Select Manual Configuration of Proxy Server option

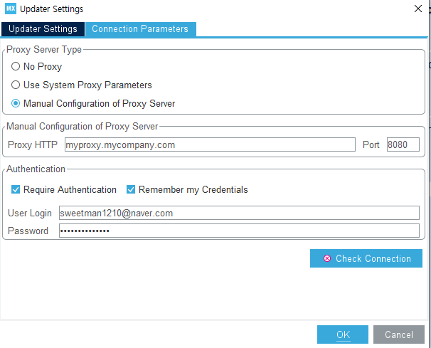[16, 104]
